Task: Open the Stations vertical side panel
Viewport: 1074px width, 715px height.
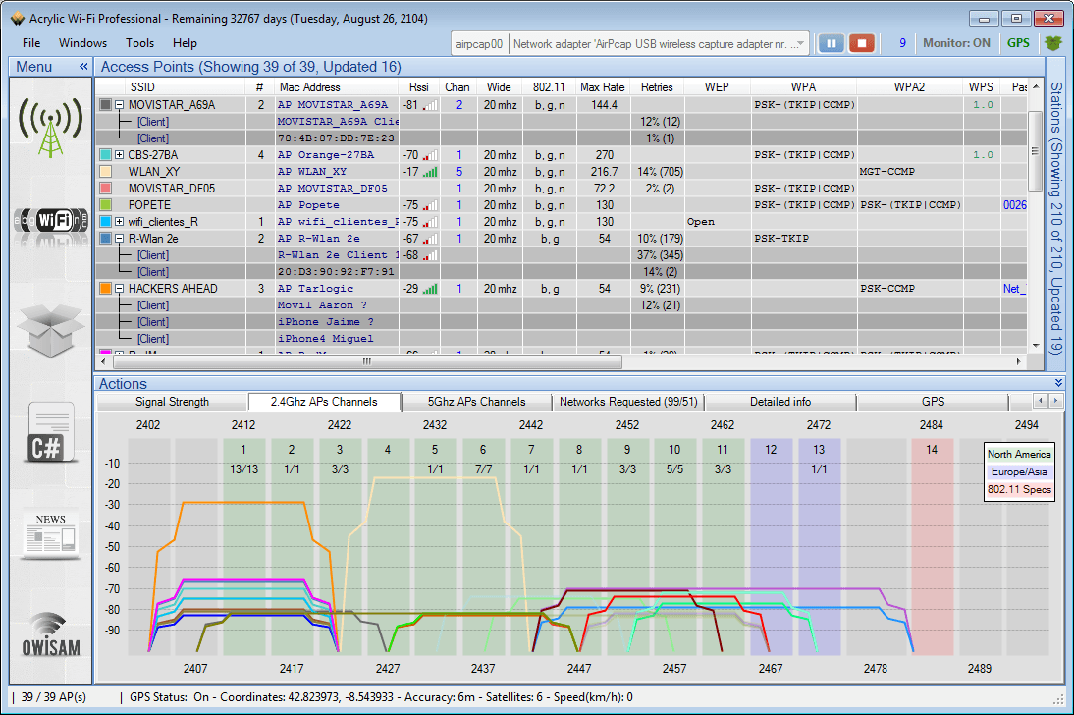Action: 1055,216
